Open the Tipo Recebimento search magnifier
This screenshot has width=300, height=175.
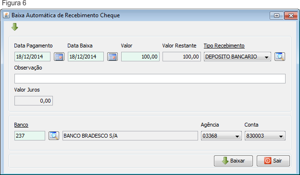(280, 57)
